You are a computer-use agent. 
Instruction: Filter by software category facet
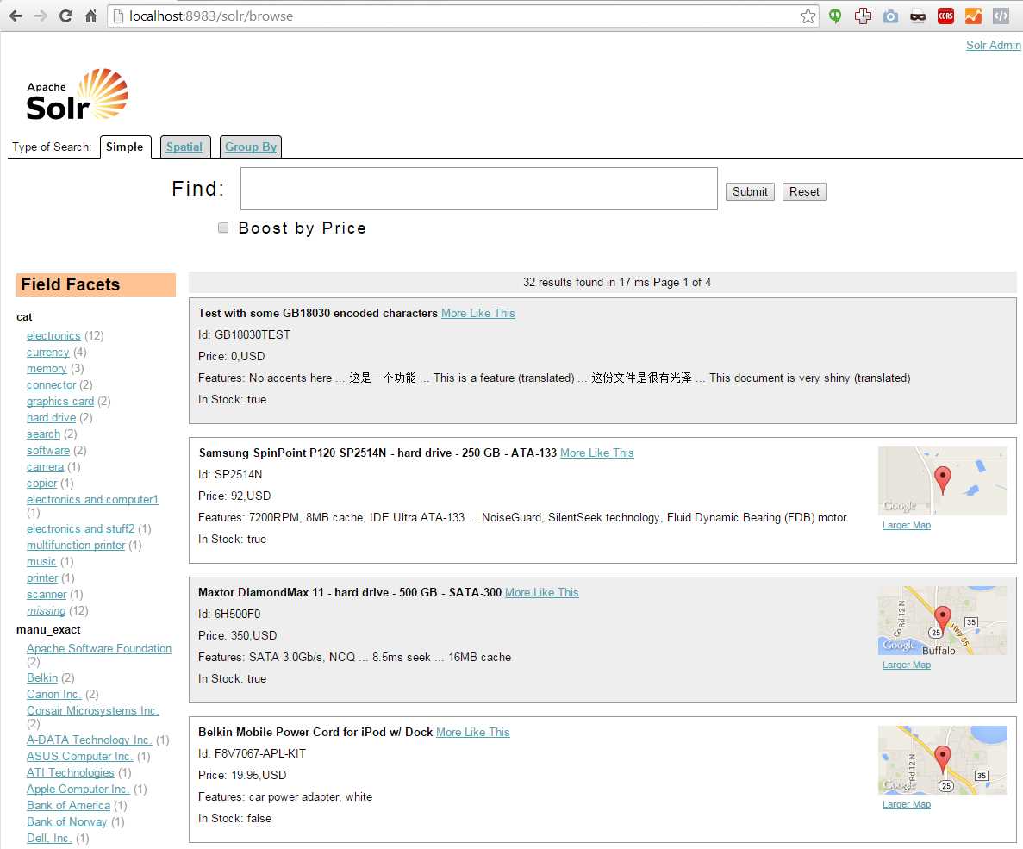48,450
